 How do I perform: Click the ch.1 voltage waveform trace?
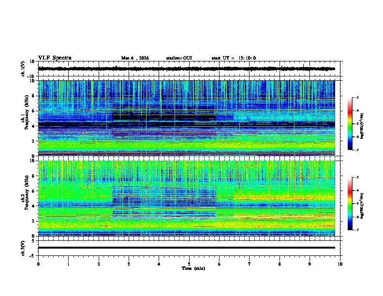pos(187,69)
